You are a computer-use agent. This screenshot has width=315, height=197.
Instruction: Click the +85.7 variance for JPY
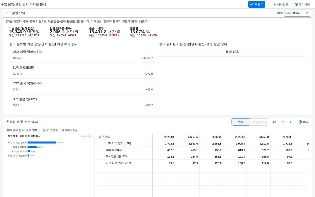coord(149,105)
